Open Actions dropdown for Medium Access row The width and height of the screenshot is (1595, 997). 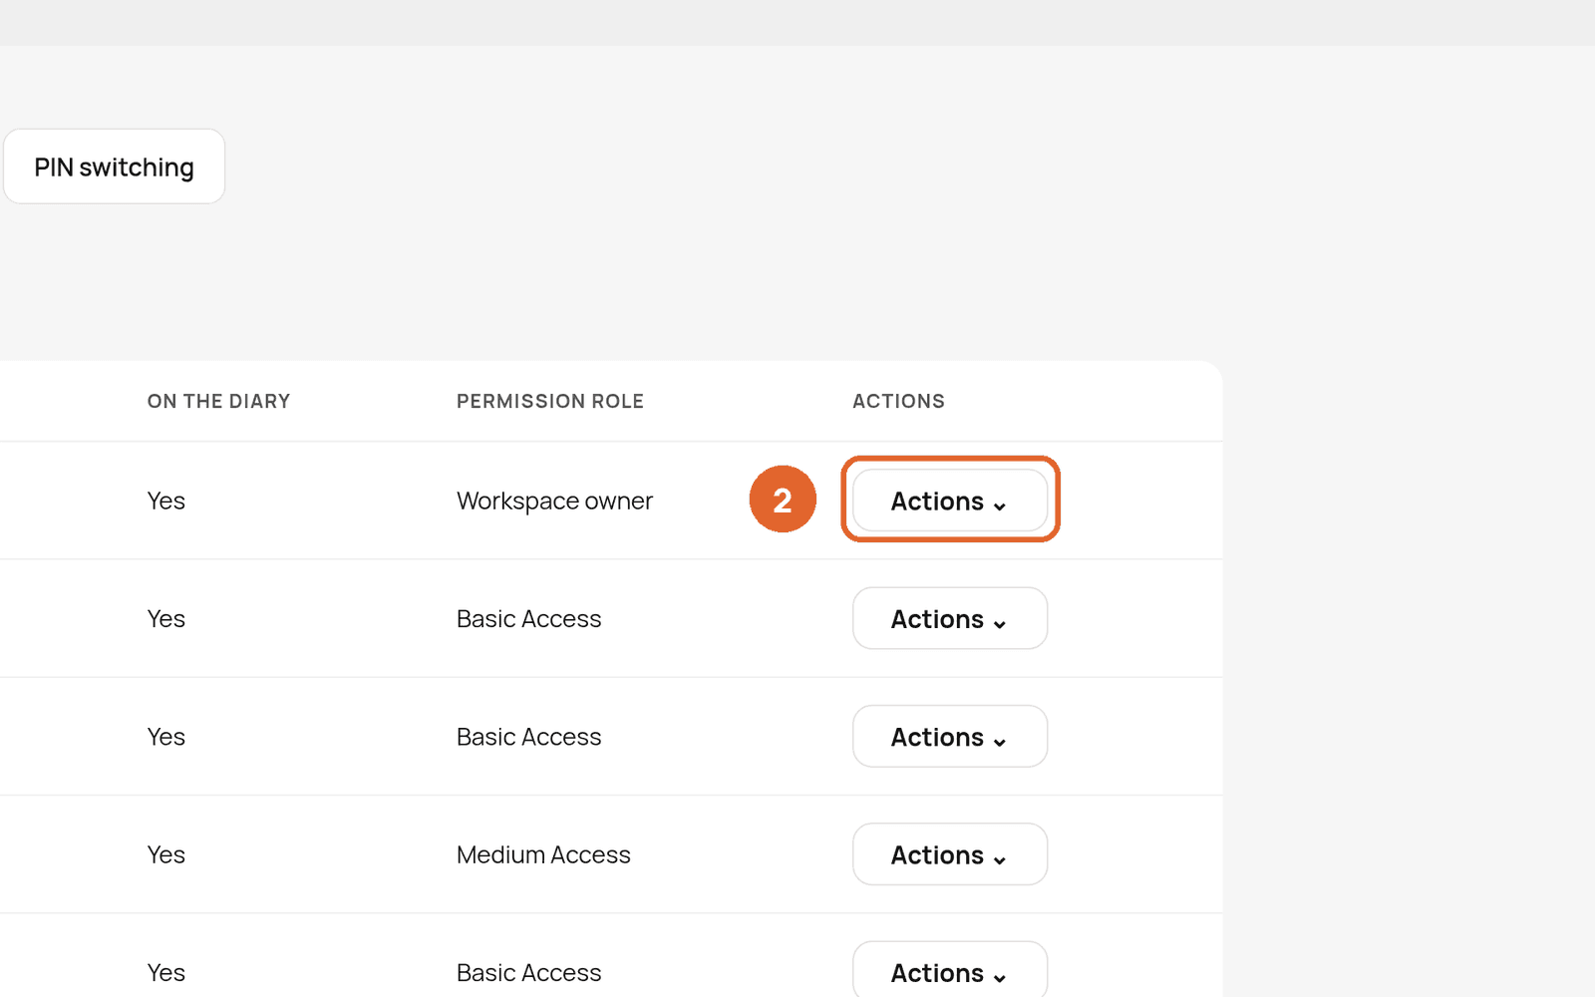pos(950,854)
